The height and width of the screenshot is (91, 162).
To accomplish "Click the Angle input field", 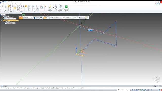I will click(x=69, y=18).
